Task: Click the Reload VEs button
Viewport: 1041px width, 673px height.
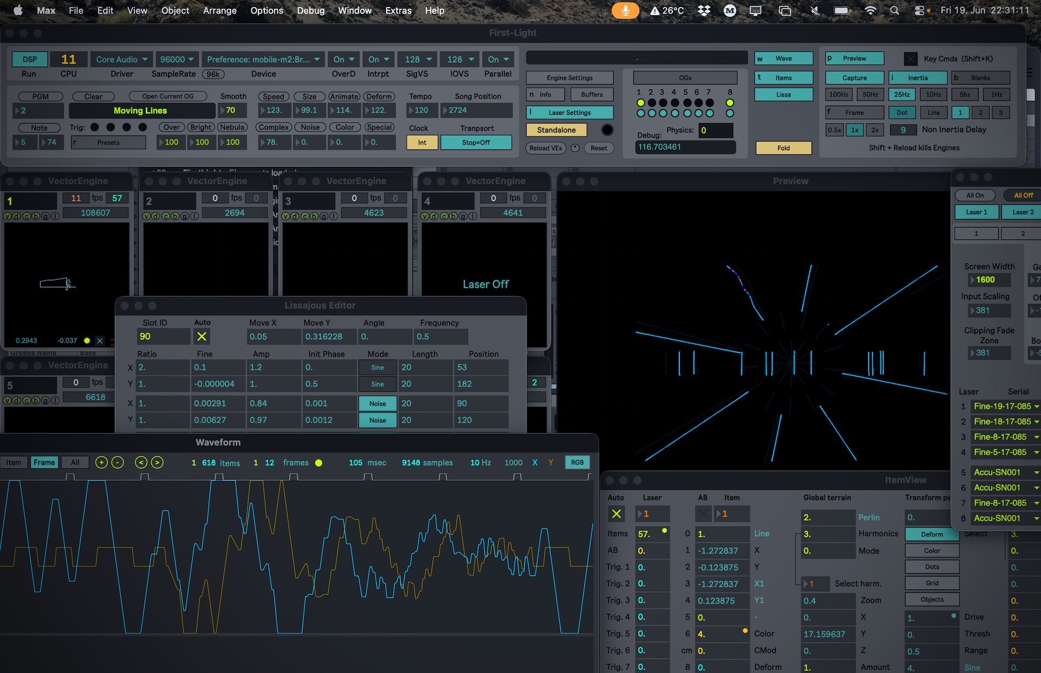Action: 545,148
